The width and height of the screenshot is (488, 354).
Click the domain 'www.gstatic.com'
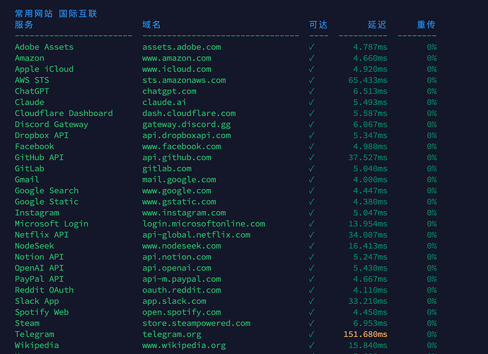[x=179, y=202]
